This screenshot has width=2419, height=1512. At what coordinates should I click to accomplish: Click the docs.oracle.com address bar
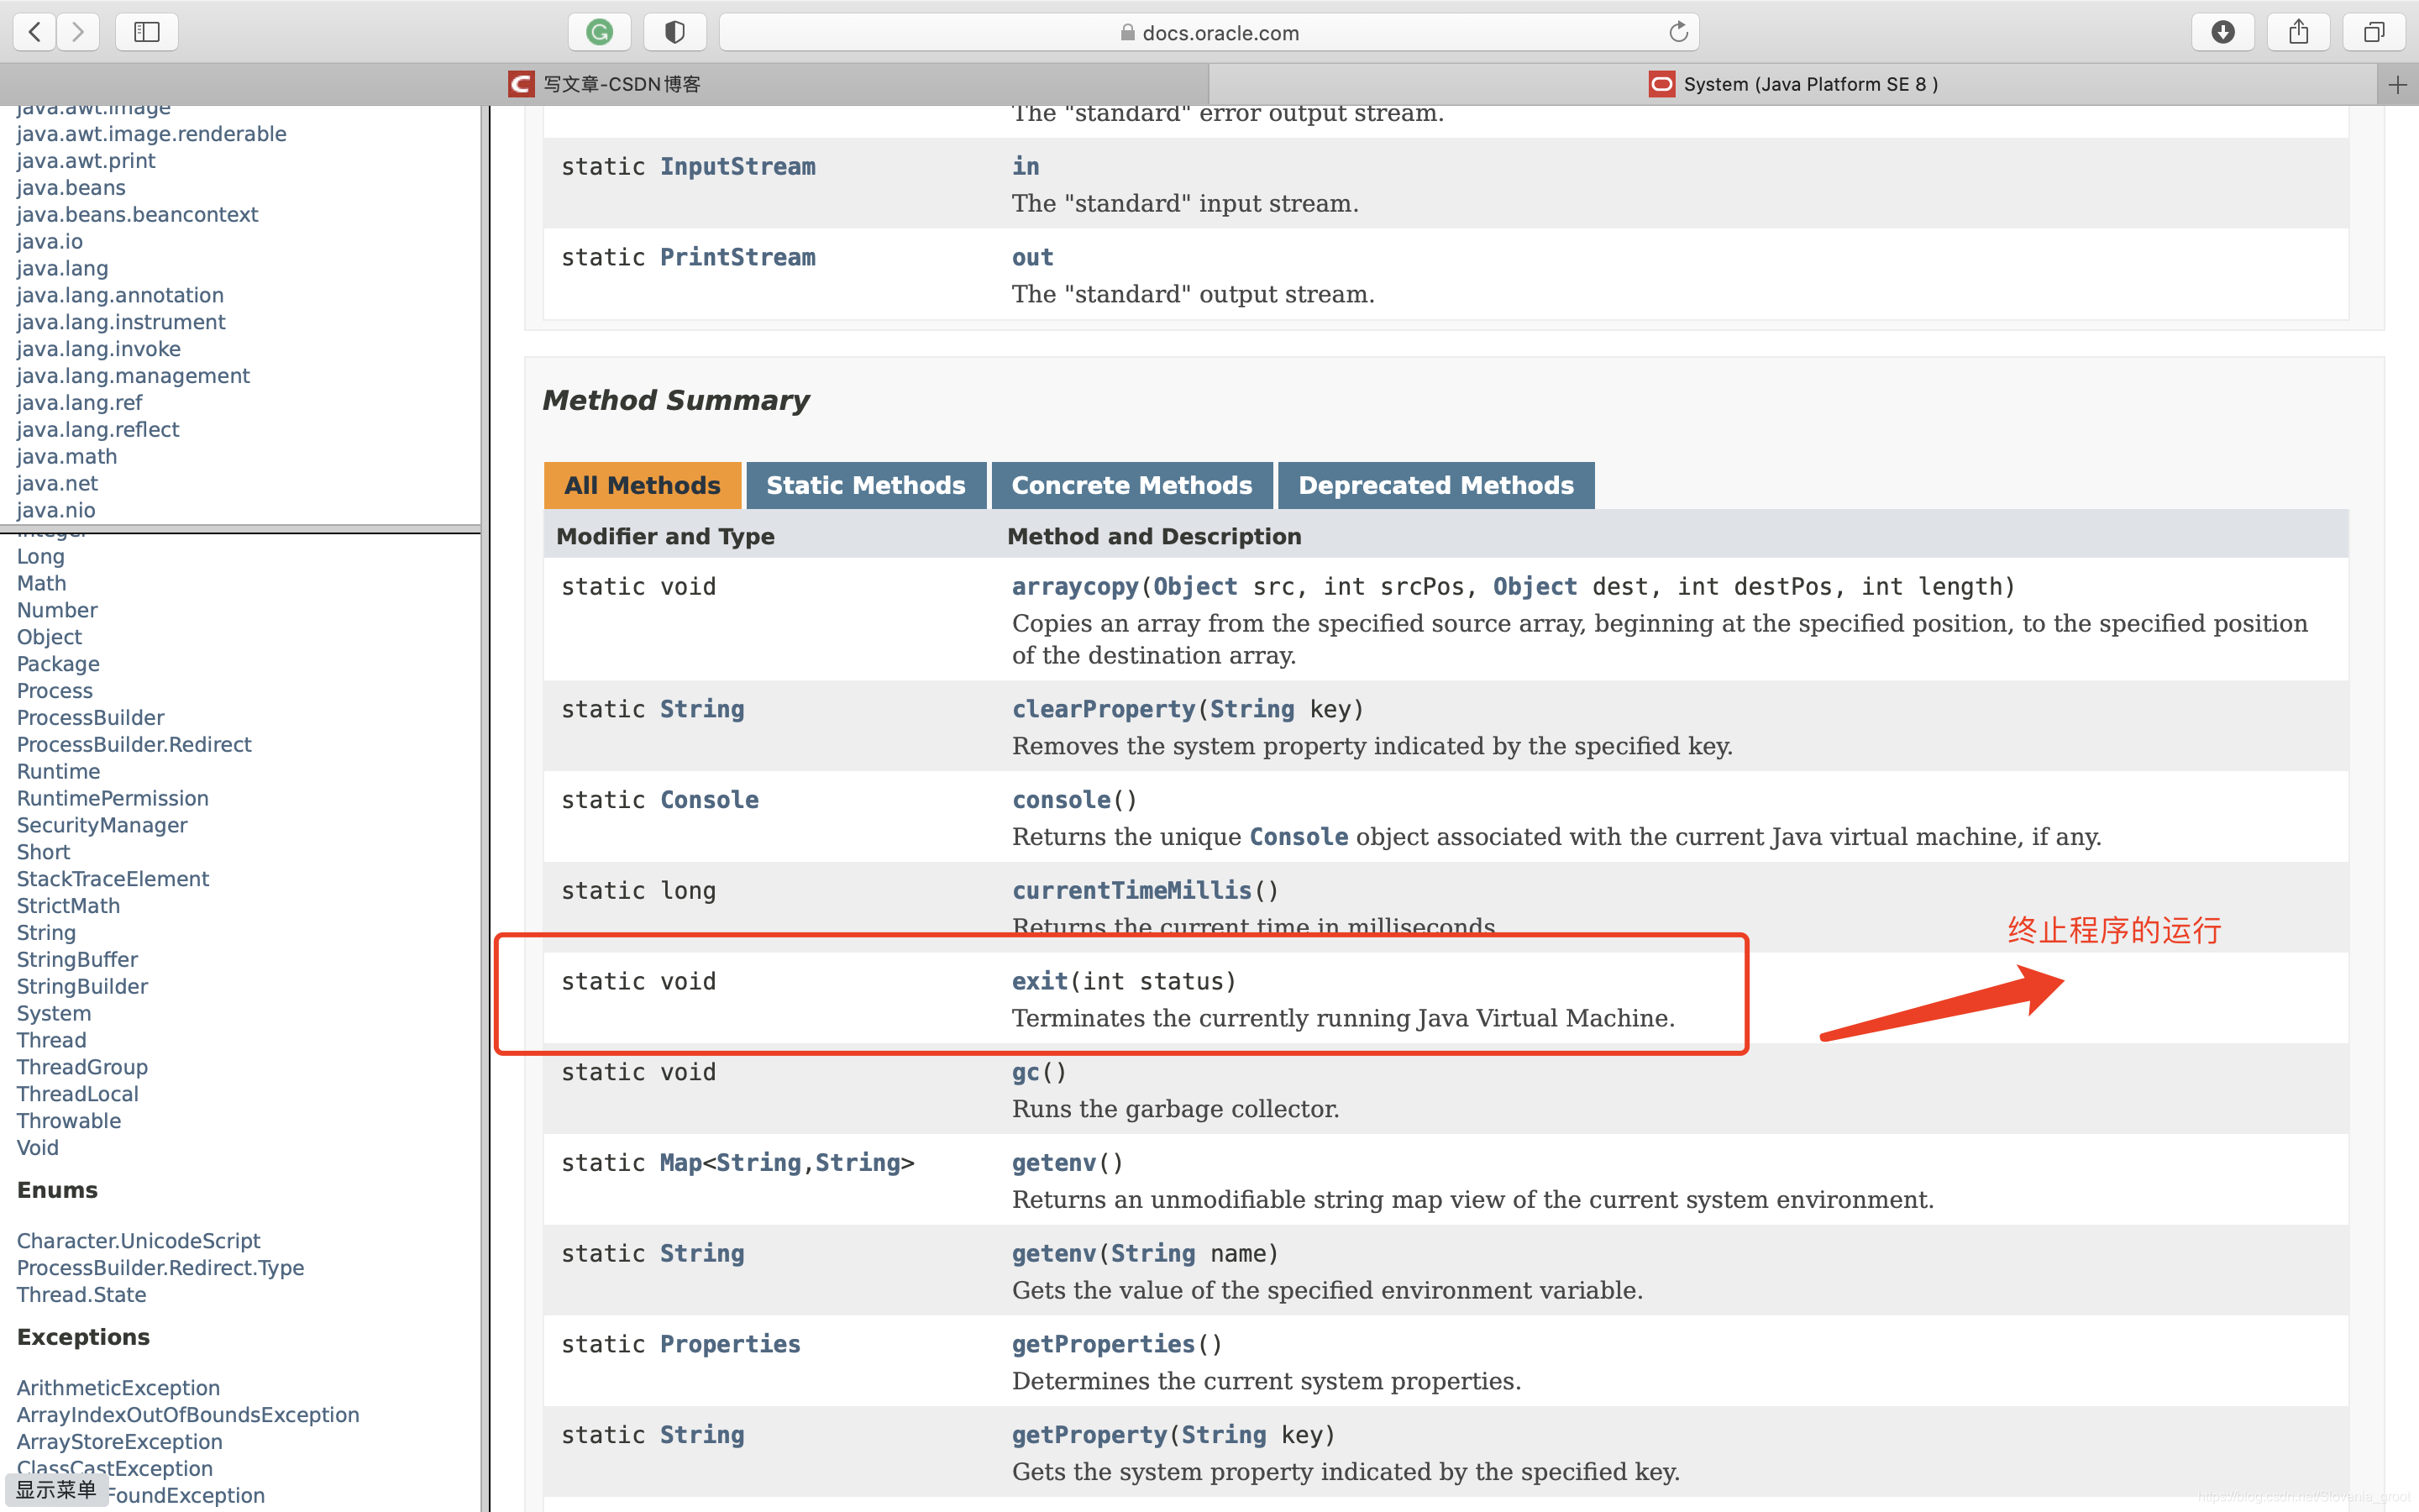click(1209, 32)
